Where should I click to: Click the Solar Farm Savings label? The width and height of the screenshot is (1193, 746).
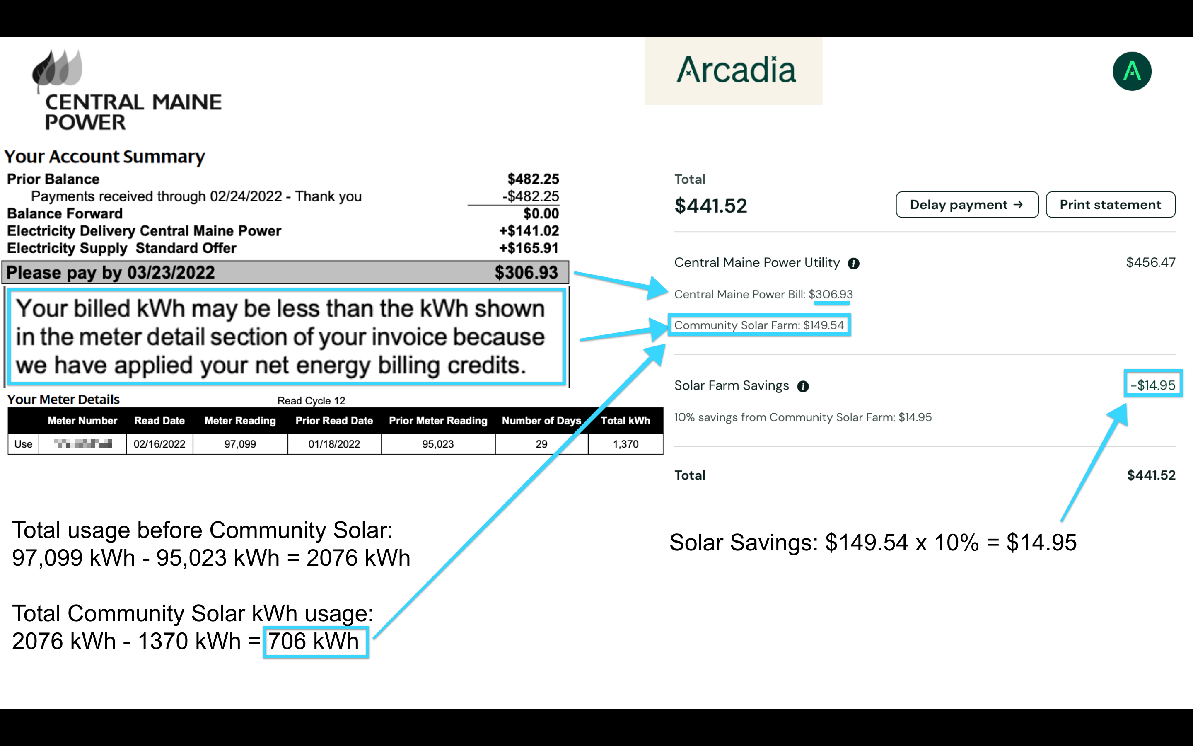(x=732, y=385)
